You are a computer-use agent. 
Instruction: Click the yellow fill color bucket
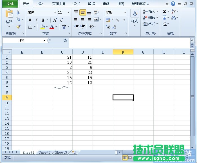point(42,27)
